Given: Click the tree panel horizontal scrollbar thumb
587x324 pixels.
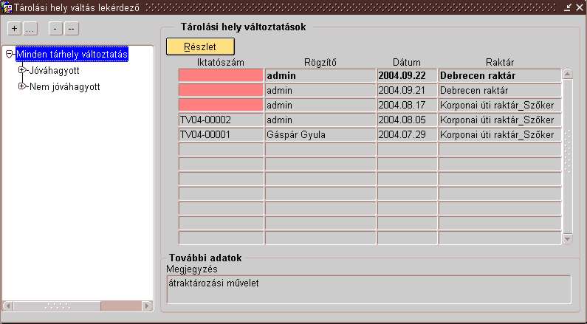Looking at the screenshot, I should click(57, 306).
